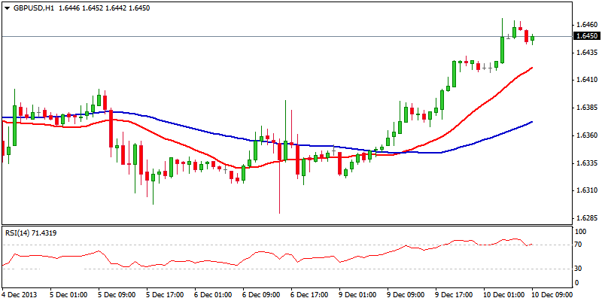
Task: Select the long-wick candle dipping near 1.6290
Action: pos(279,181)
